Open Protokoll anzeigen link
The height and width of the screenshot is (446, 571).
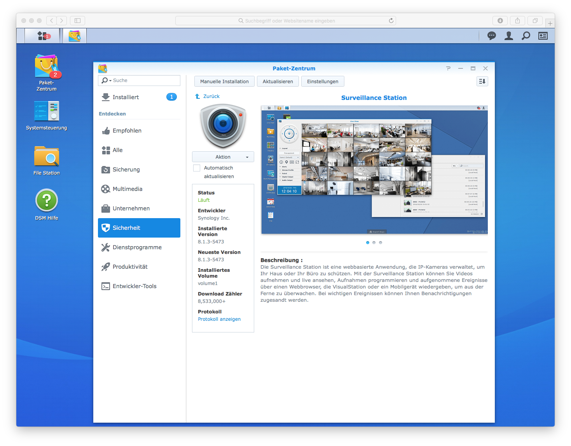click(219, 319)
